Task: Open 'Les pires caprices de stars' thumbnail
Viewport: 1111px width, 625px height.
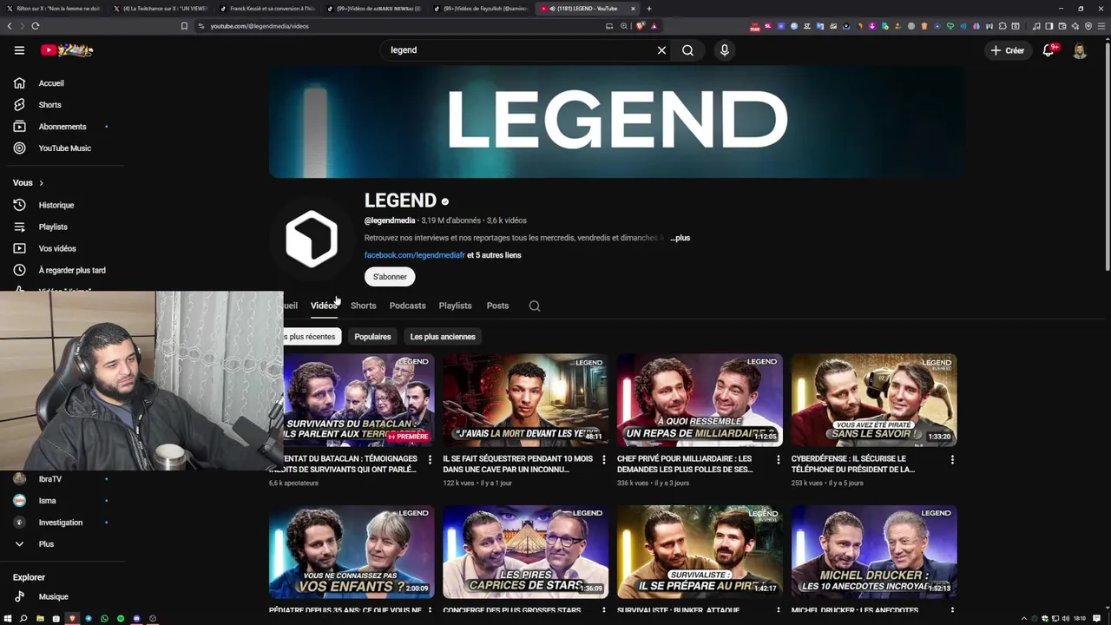Action: point(525,552)
